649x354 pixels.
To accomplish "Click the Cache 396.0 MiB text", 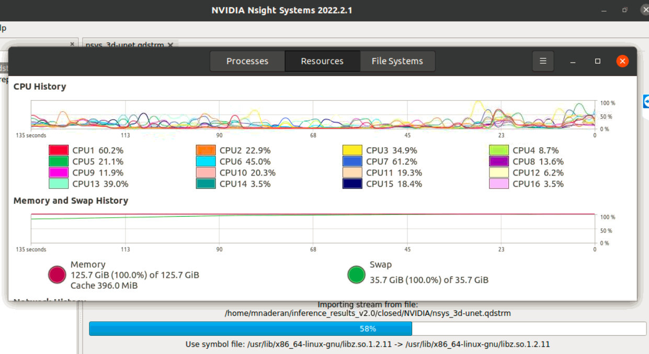I will coord(105,286).
